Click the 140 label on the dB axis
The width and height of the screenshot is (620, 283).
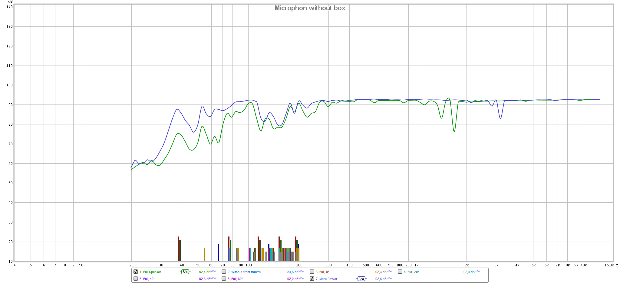click(9, 7)
